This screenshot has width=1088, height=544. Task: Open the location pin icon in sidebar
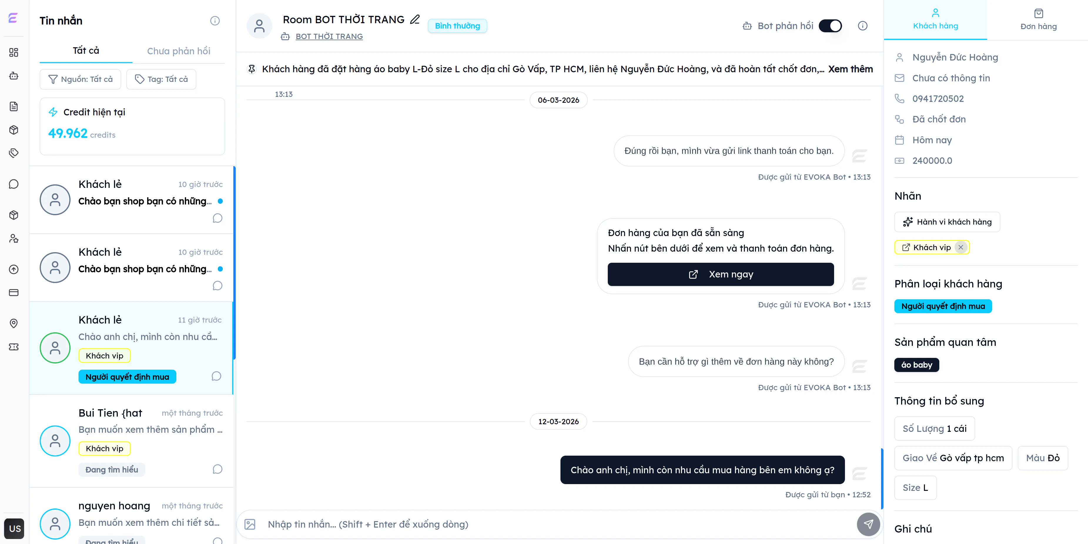[14, 324]
